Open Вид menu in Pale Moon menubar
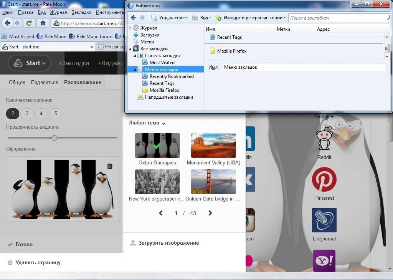393x280 pixels. click(41, 12)
